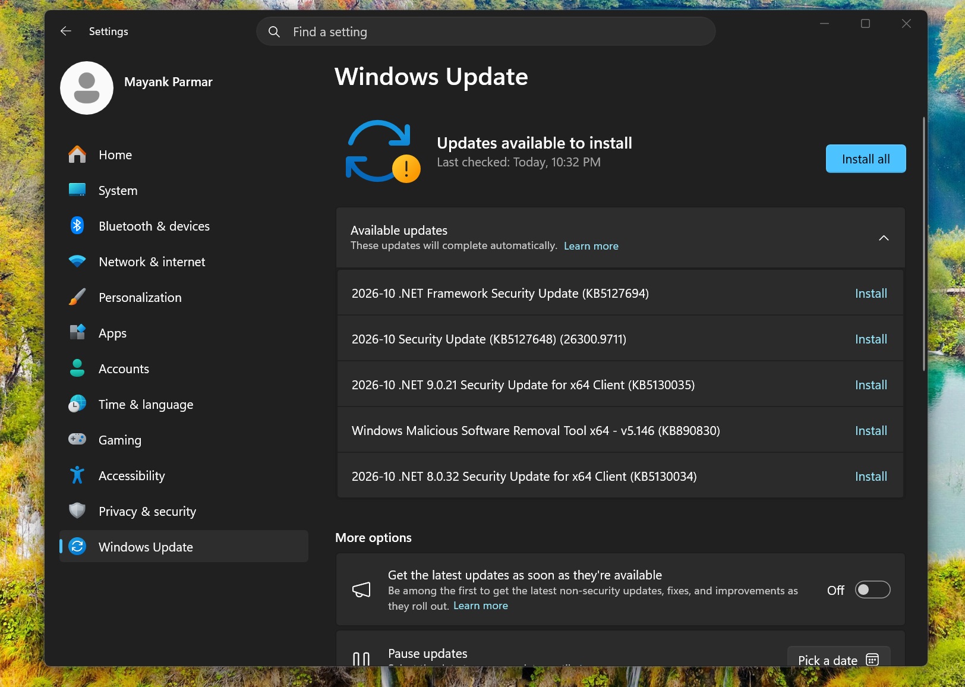Screen dimensions: 965x687
Task: Click the Privacy & security shield icon
Action: tap(77, 510)
